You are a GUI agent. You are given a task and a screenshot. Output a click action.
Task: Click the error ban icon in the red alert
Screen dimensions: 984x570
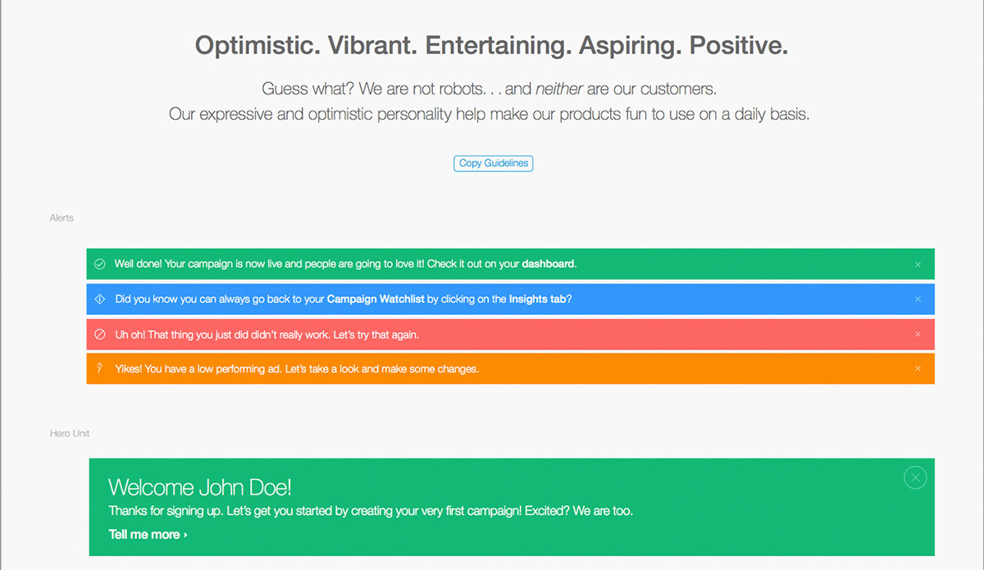(x=100, y=335)
